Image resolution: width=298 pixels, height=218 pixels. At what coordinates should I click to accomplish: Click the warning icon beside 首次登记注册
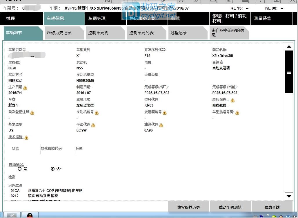(32, 113)
